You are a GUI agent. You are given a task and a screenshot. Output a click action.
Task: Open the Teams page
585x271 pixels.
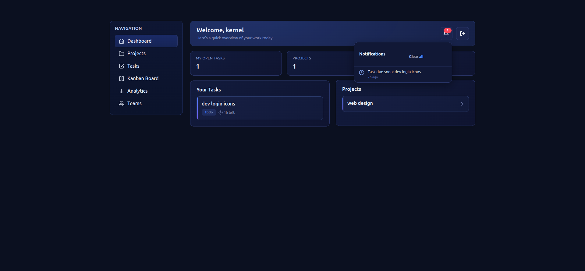146,103
